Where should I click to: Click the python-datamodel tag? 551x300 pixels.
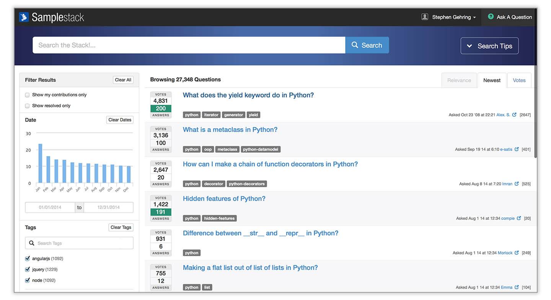261,149
